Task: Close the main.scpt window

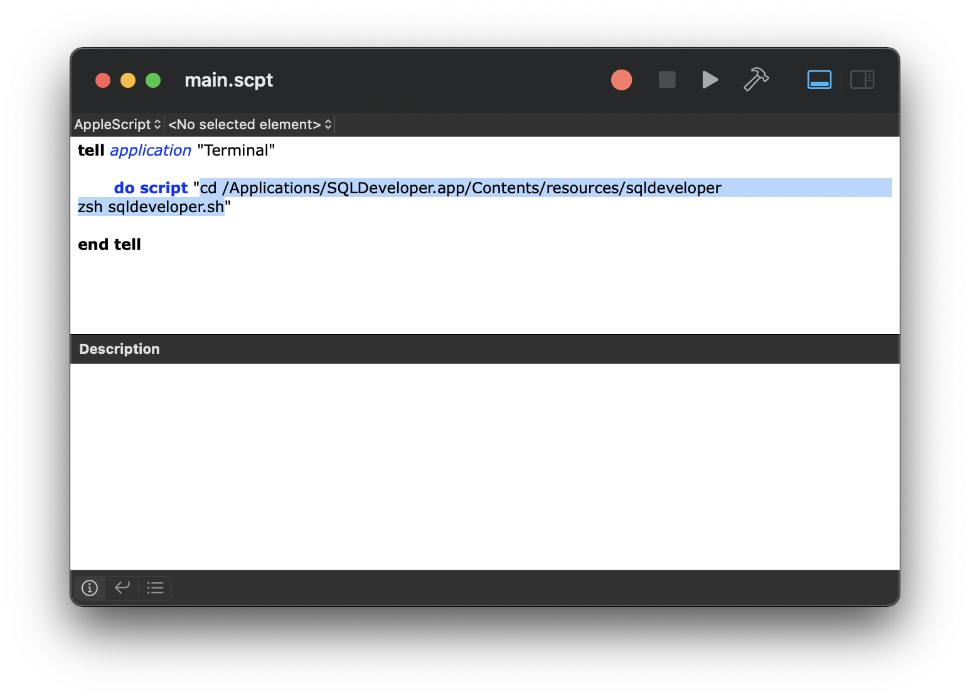Action: coord(103,80)
